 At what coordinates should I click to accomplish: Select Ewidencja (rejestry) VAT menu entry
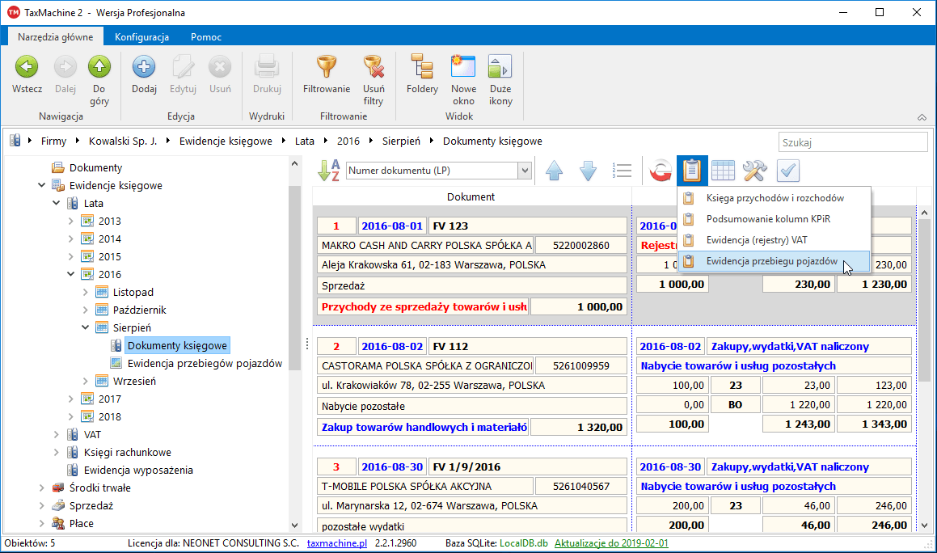[x=756, y=240]
